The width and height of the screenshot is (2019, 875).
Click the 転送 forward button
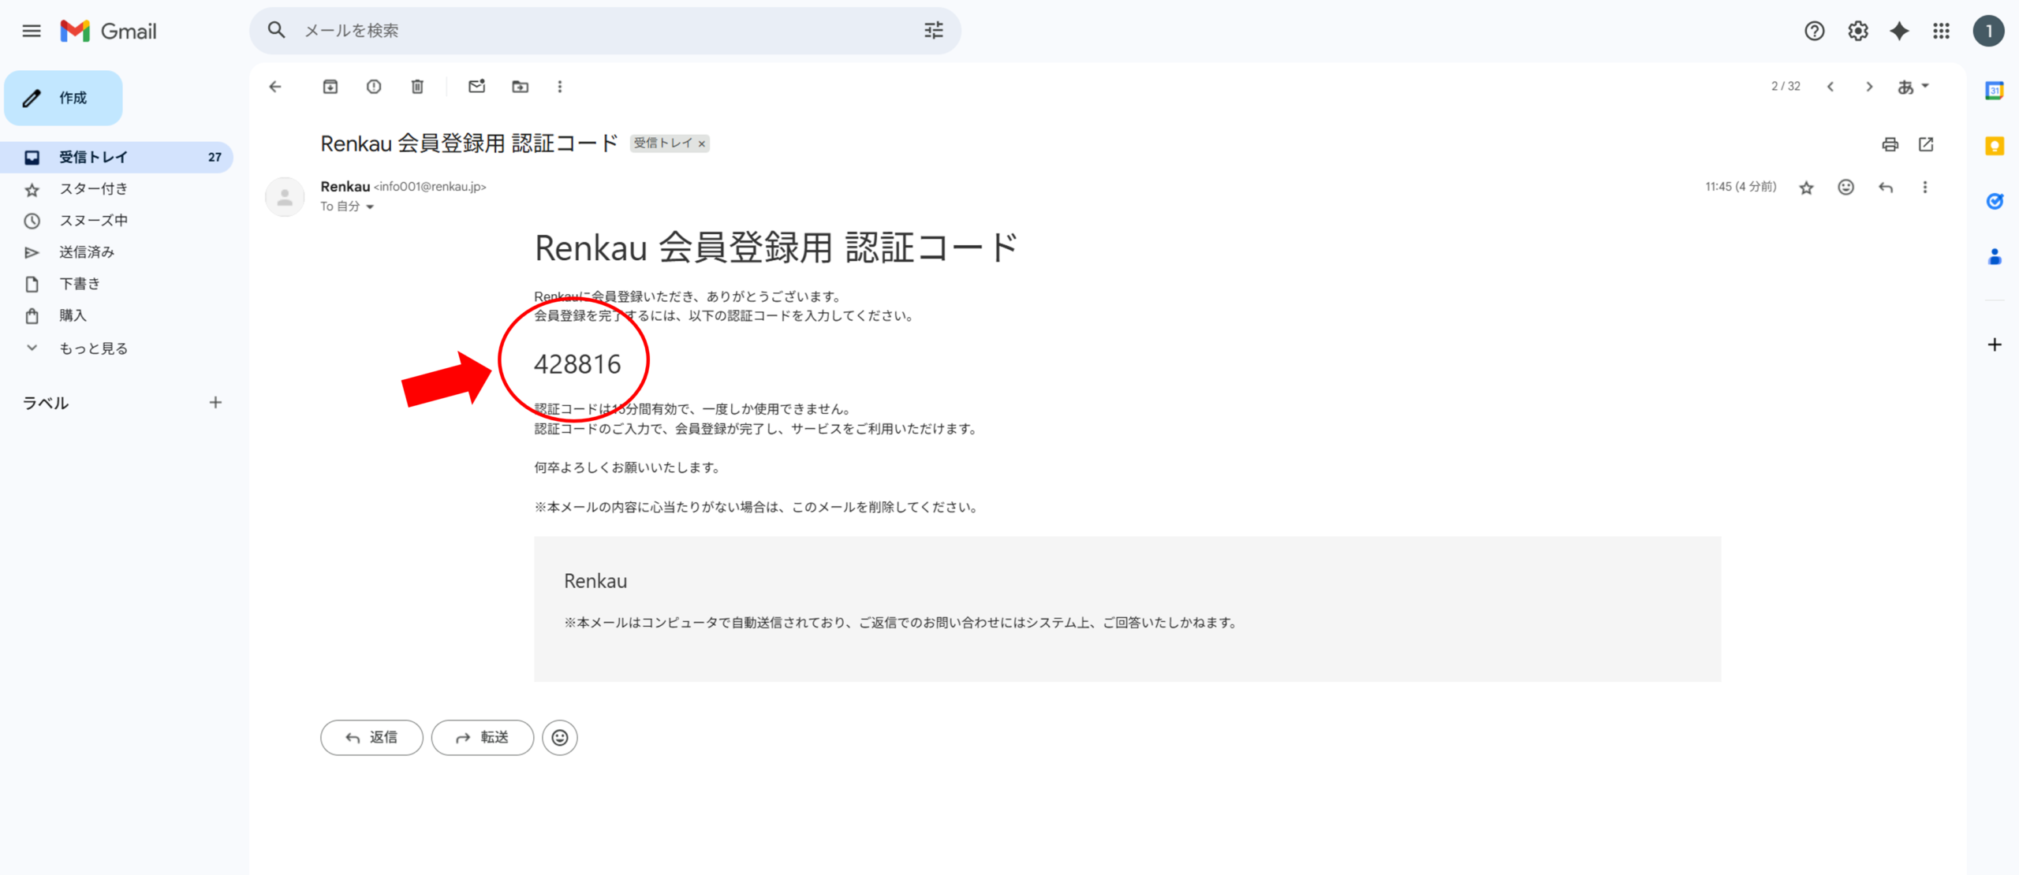(482, 738)
